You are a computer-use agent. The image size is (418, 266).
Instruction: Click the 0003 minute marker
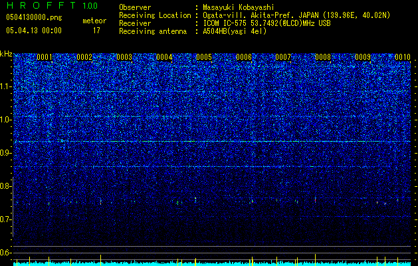(124, 57)
